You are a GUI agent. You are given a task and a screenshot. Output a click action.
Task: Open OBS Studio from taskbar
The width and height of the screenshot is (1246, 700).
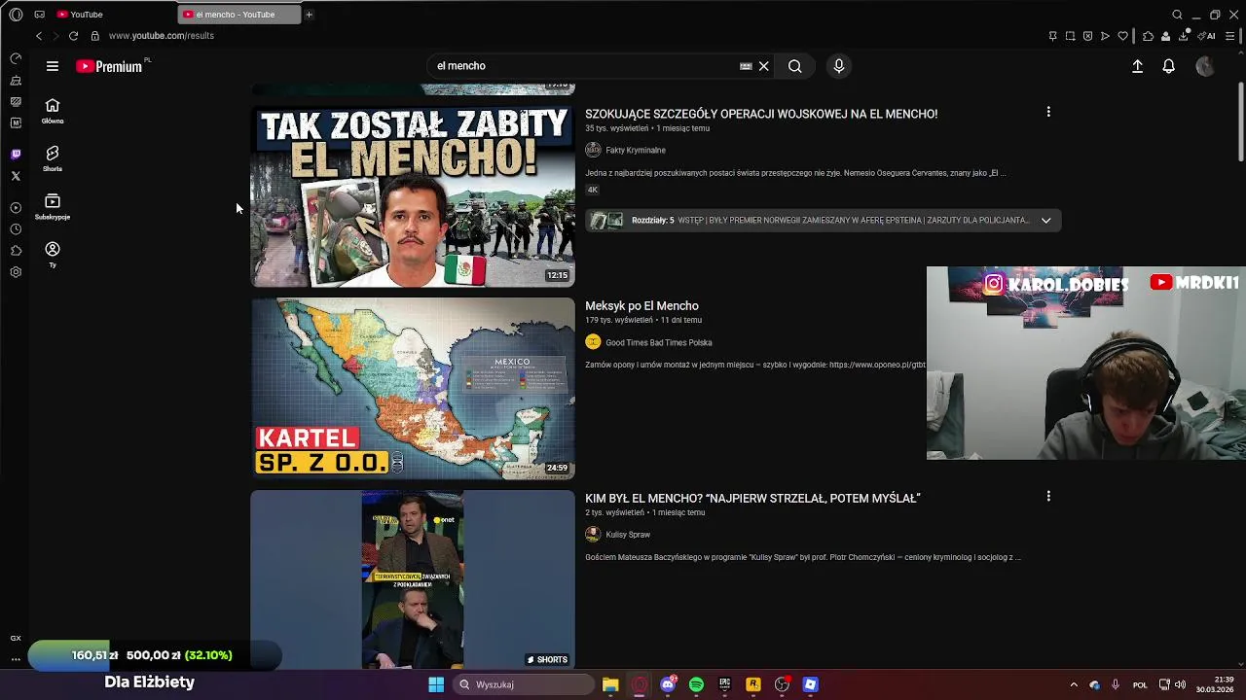pyautogui.click(x=782, y=684)
